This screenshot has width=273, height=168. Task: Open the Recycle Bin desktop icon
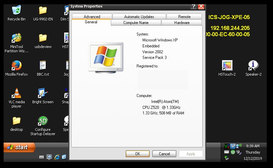pos(16,10)
